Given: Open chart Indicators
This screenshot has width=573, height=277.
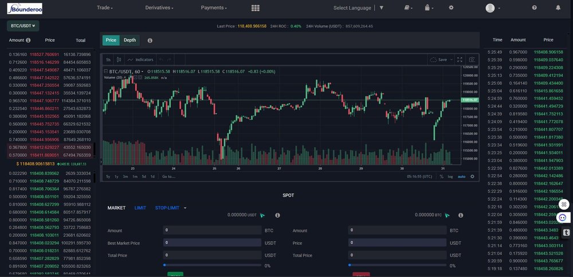Looking at the screenshot, I should coord(140,60).
